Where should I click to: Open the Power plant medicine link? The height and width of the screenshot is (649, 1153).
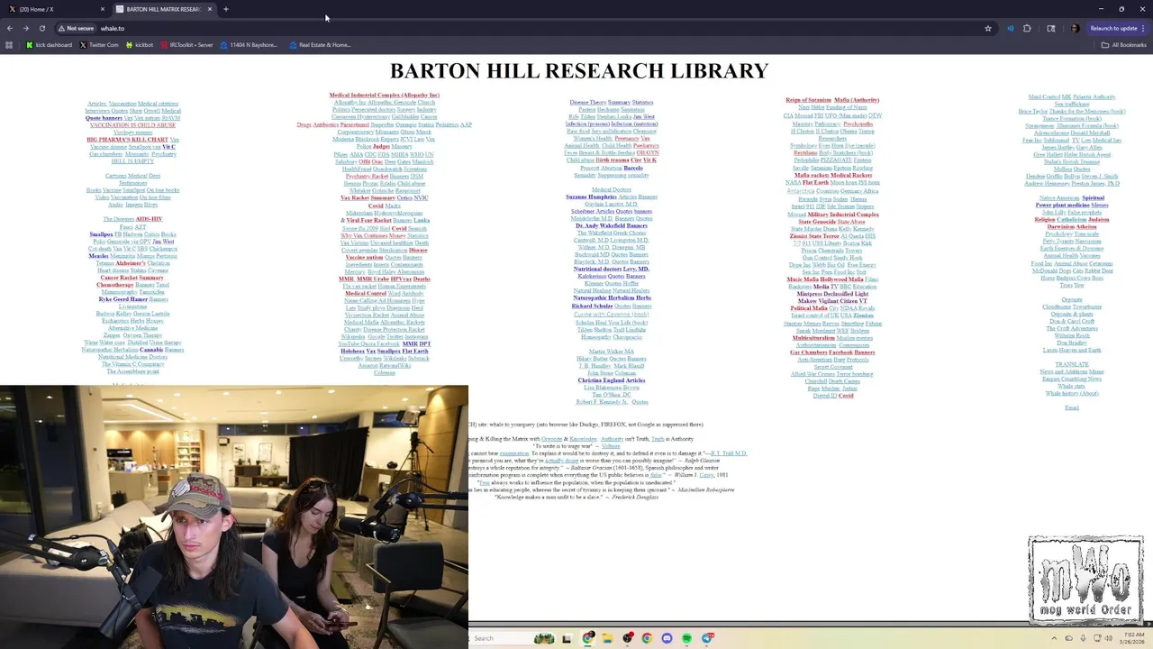1062,206
